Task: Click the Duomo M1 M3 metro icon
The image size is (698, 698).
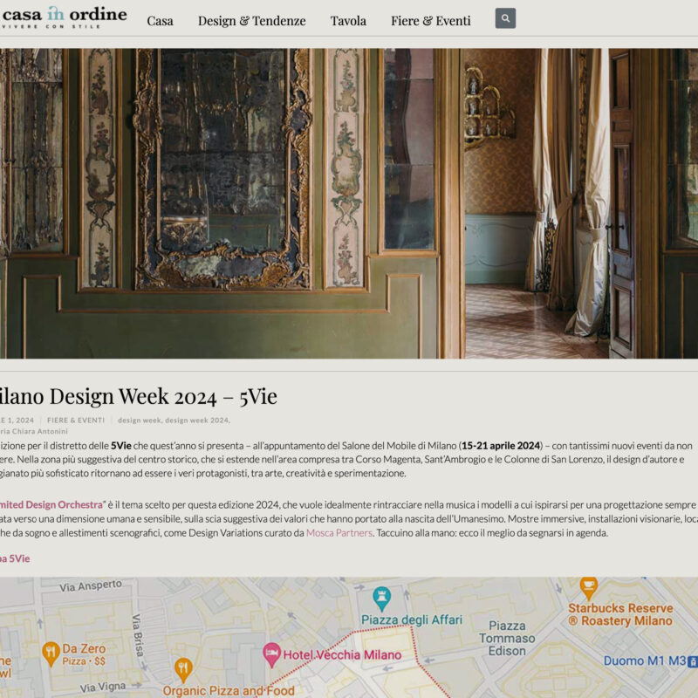Action: pos(692,661)
